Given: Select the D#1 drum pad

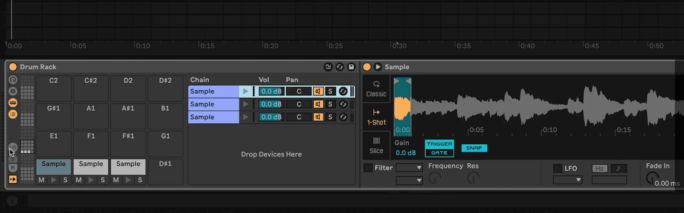Looking at the screenshot, I should tap(165, 171).
